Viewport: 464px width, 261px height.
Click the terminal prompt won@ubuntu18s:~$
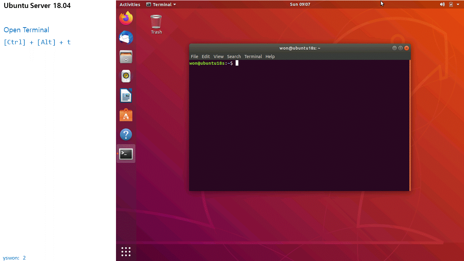pos(211,63)
